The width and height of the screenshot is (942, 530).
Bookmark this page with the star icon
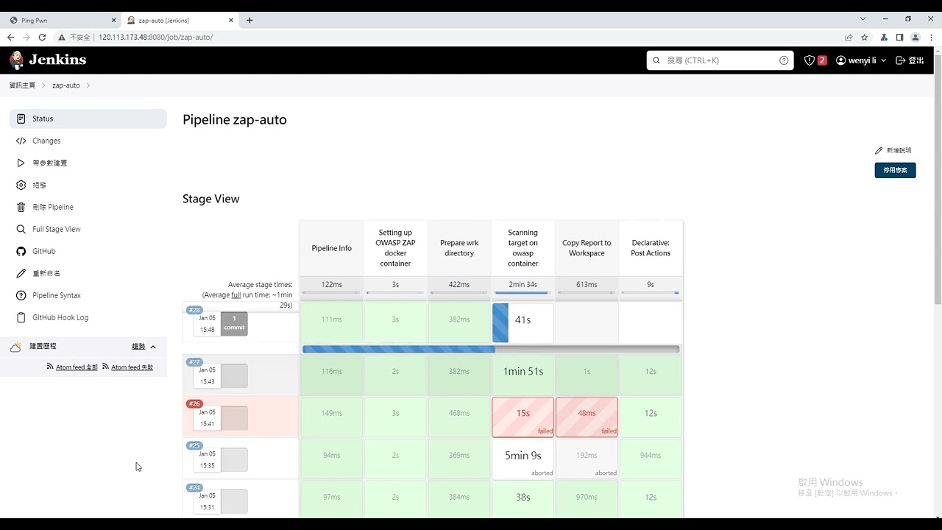865,37
